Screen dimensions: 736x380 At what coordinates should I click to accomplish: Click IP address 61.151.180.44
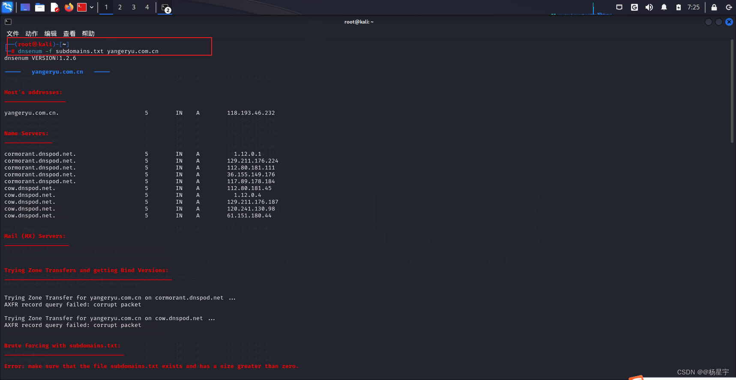[249, 216]
